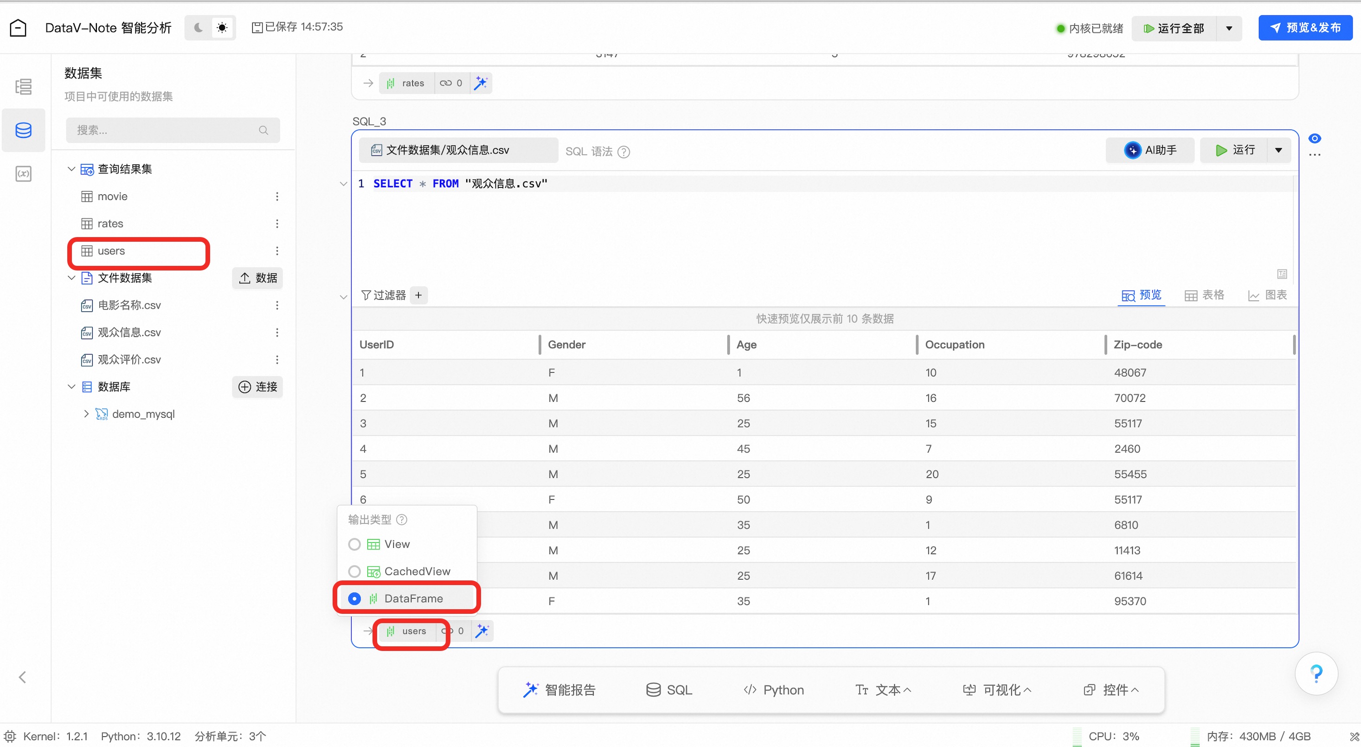Image resolution: width=1361 pixels, height=747 pixels.
Task: Open the Run All dropdown arrow
Action: [x=1229, y=28]
